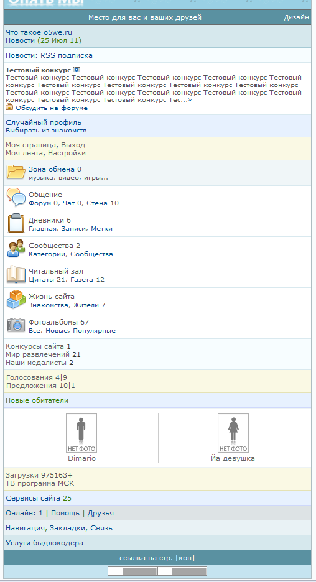Click the photo icon beside Тестовый конкурс title
The width and height of the screenshot is (316, 582).
(x=77, y=70)
